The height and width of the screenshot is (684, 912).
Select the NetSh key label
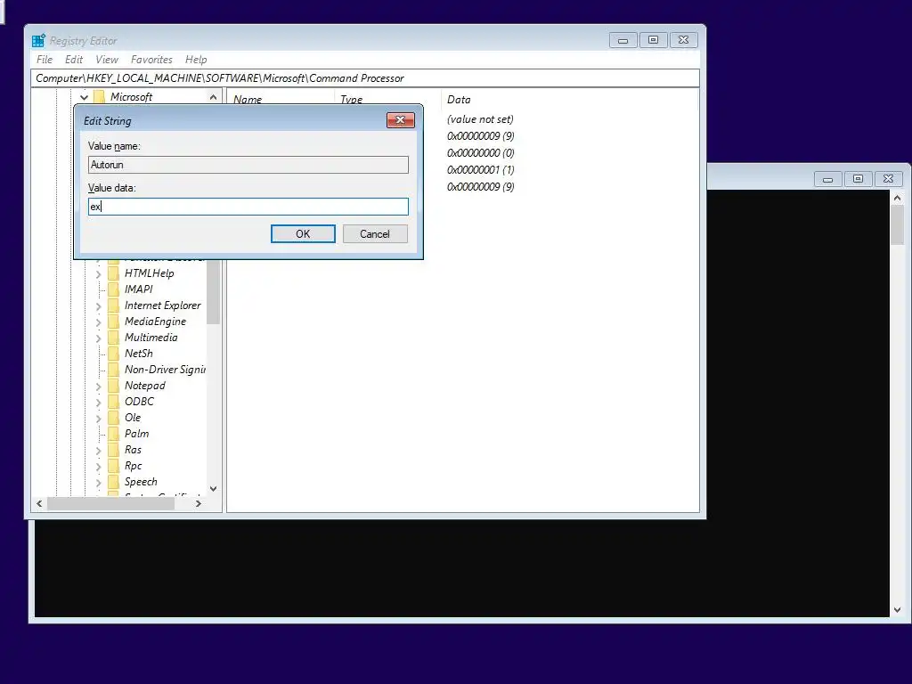point(138,353)
